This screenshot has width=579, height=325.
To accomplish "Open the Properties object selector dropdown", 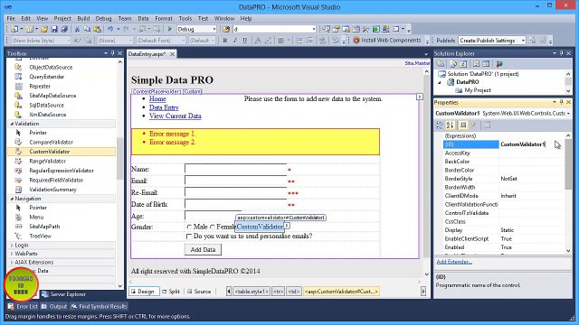I will [x=568, y=114].
